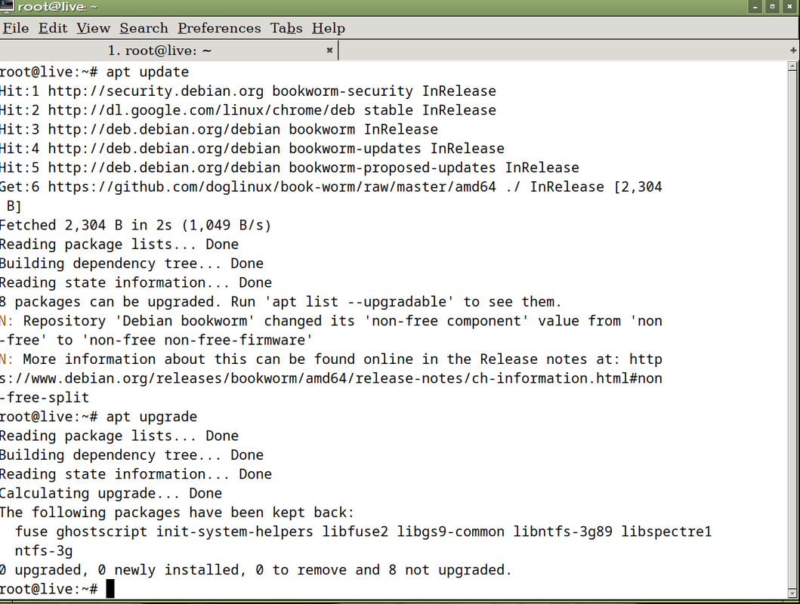Click 'non-free non-free-firmware' text
This screenshot has width=800, height=604.
click(x=197, y=340)
